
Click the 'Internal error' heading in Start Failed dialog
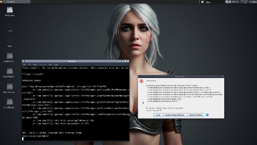tap(151, 81)
